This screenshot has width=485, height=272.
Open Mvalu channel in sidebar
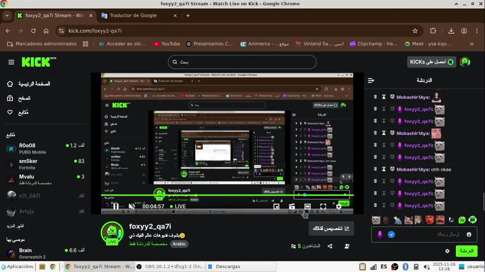(x=46, y=179)
